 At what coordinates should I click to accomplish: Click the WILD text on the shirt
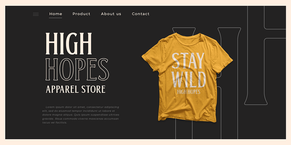tap(189, 79)
